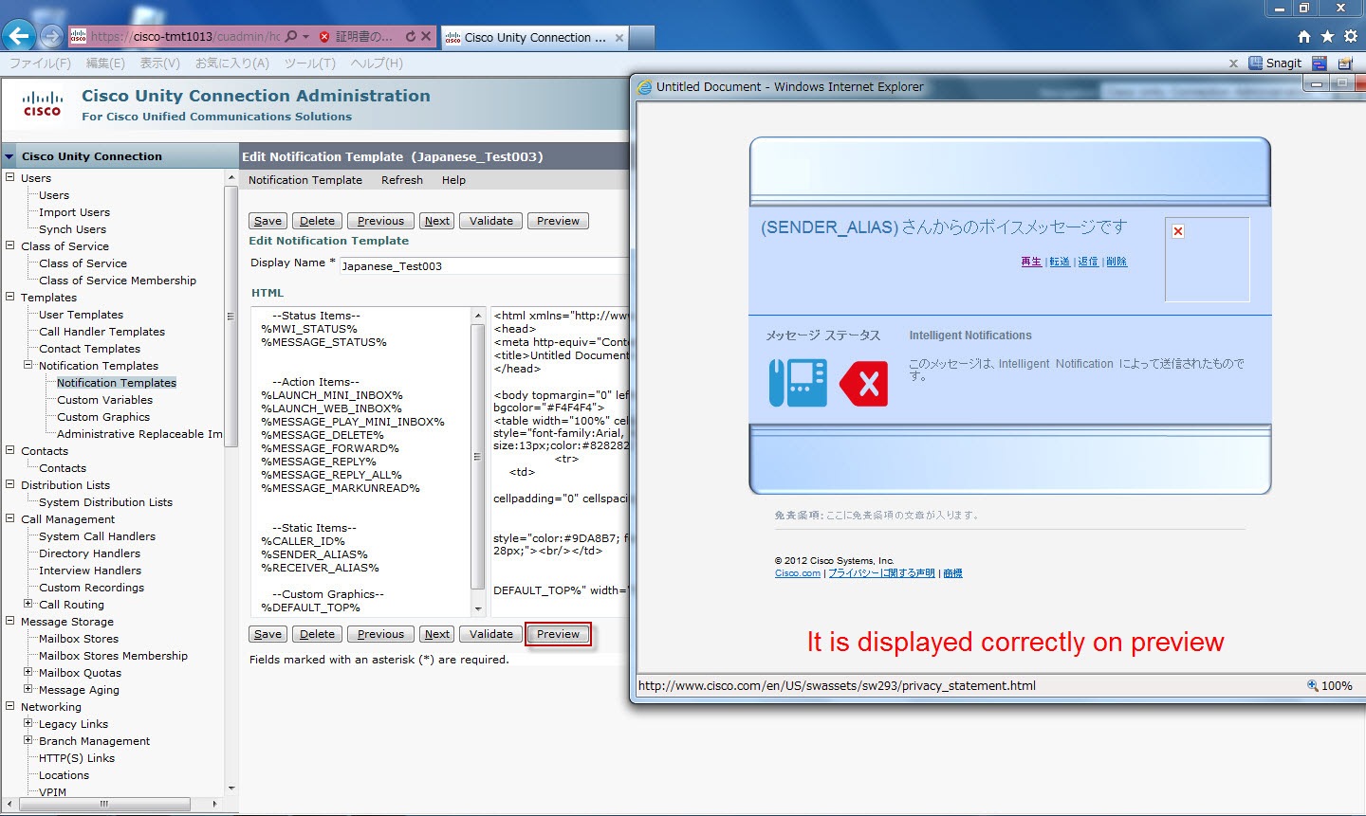Click the 再生 link in the preview
The height and width of the screenshot is (816, 1366).
pos(1031,262)
